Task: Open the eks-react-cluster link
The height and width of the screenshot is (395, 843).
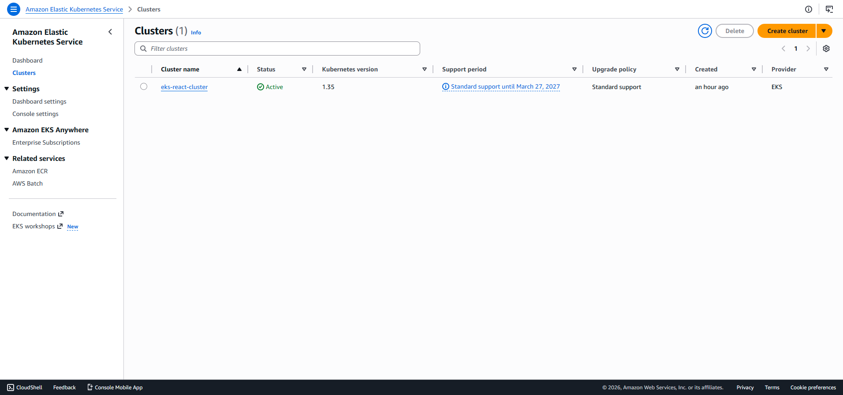Action: point(184,87)
